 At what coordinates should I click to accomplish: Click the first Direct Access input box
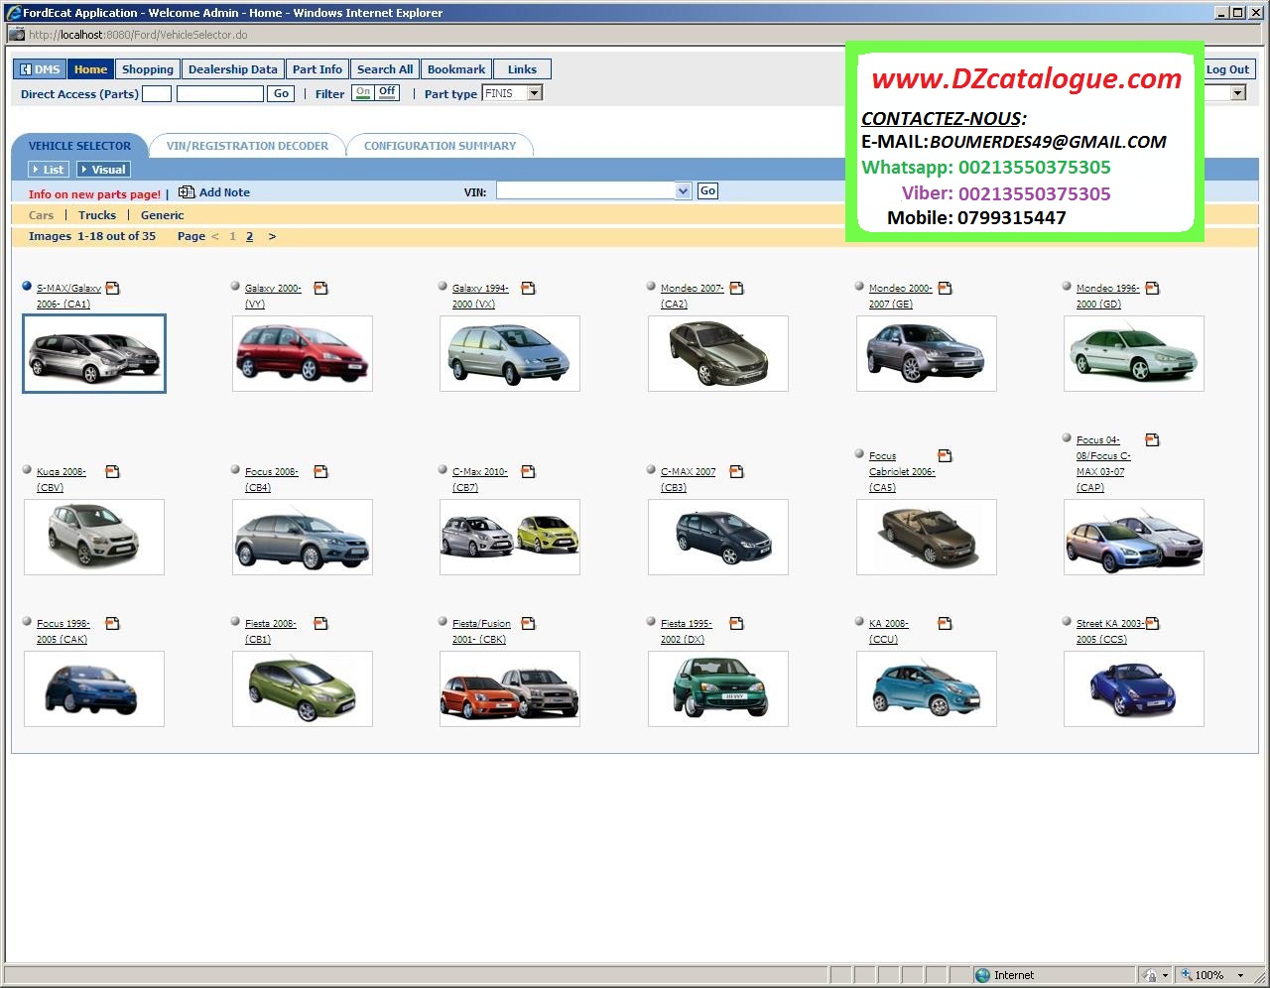pos(157,93)
